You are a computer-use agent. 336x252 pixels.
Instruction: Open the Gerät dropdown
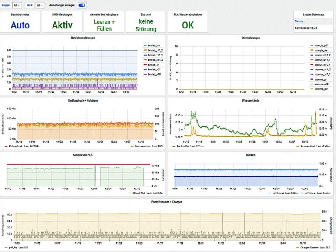(40, 5)
